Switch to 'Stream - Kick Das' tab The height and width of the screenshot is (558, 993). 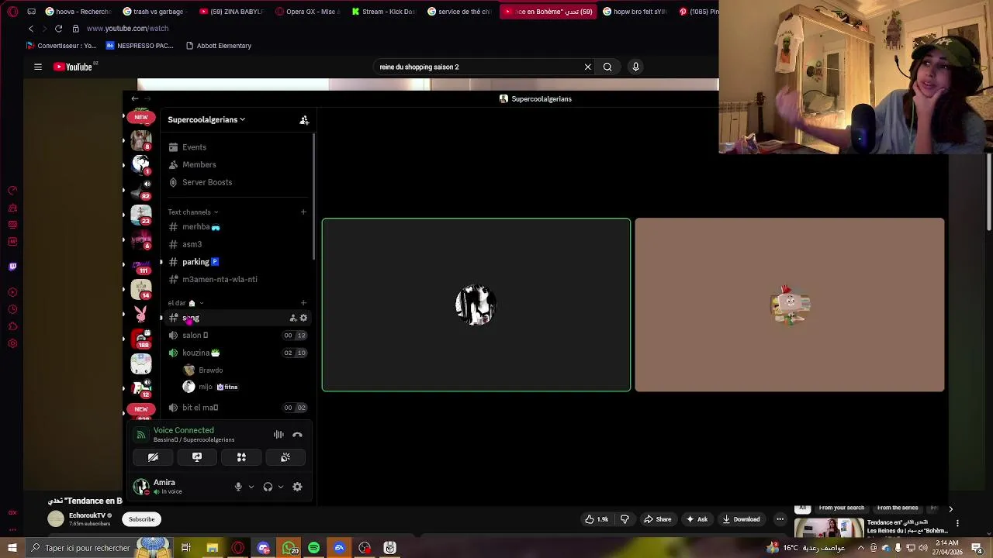click(x=384, y=12)
